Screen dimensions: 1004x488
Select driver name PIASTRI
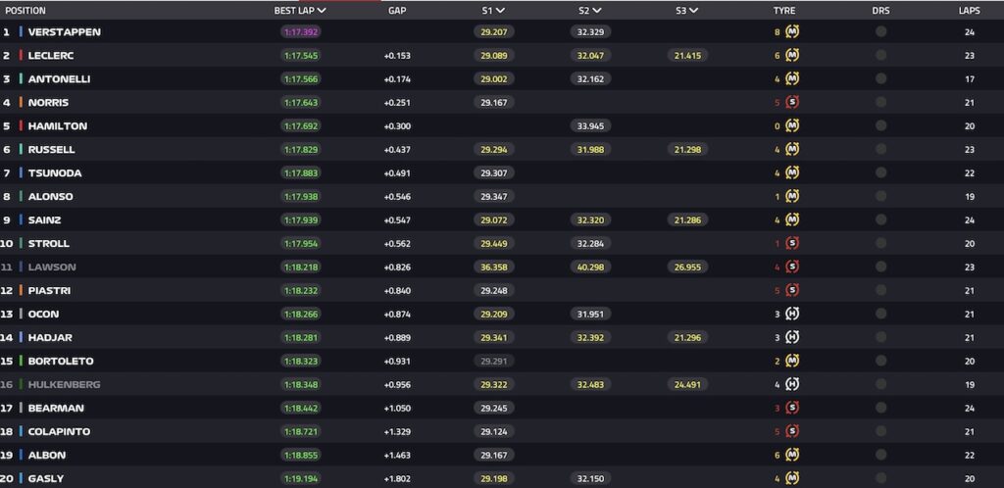pos(49,290)
